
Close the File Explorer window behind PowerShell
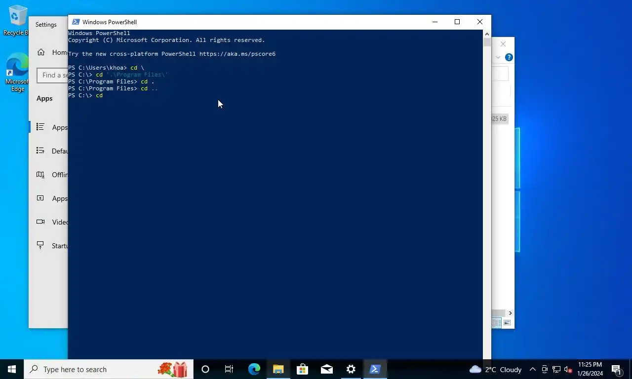tap(503, 44)
